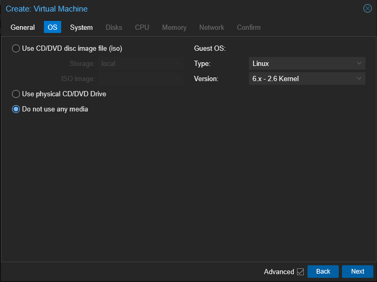This screenshot has width=377, height=282.
Task: Jump to the Confirm tab
Action: pos(248,27)
